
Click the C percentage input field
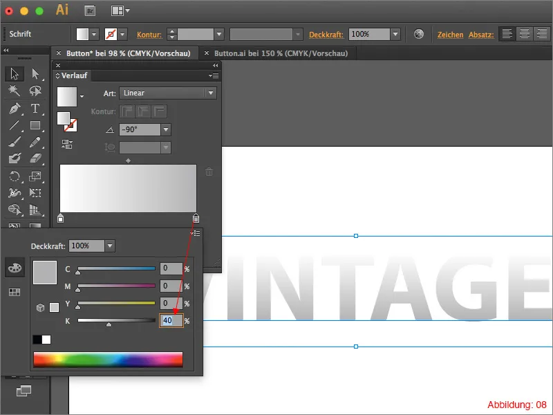point(171,268)
